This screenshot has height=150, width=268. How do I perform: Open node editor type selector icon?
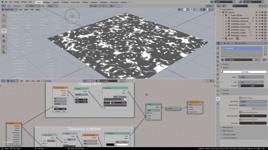[x=3, y=81]
